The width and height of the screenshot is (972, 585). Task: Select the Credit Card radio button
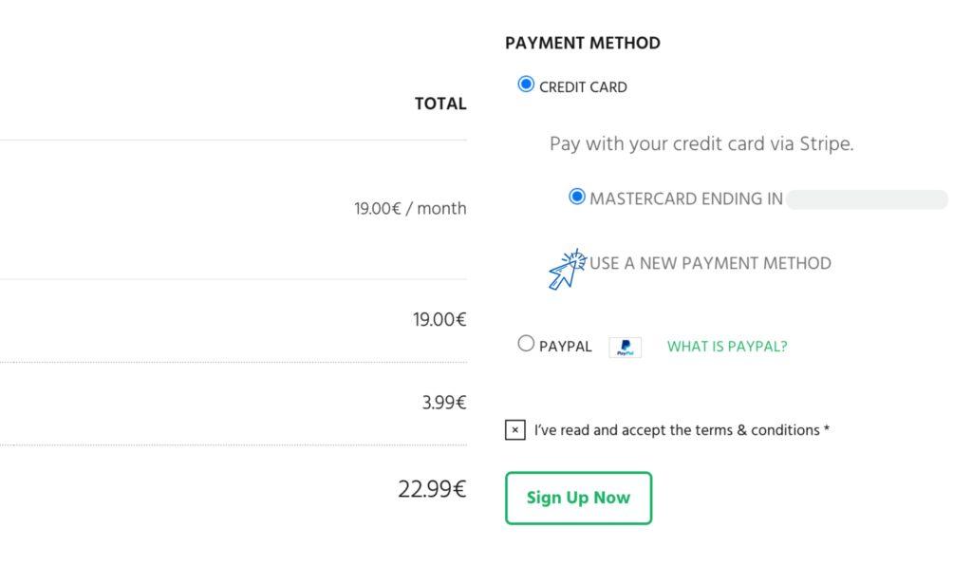[x=526, y=85]
